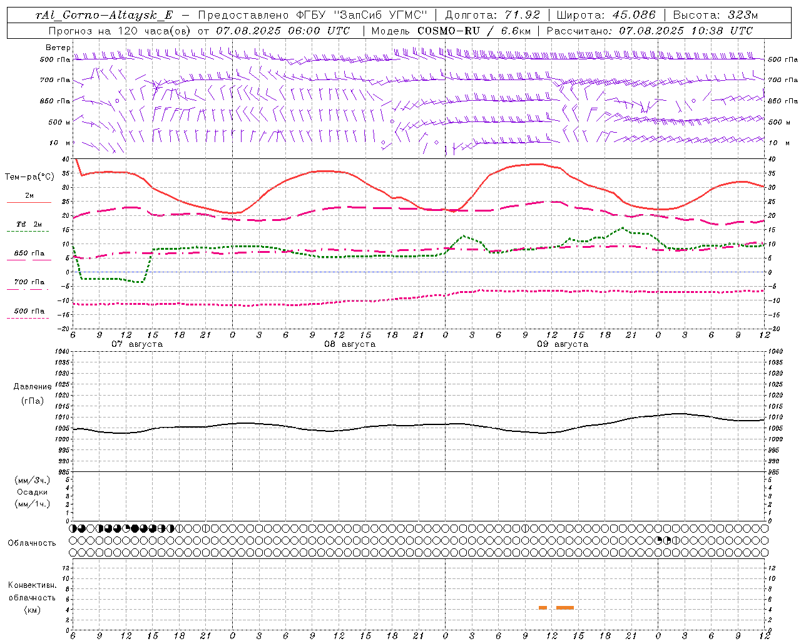Click the shorter orange convective cloud bar
Viewport: 801px width, 641px height.
[543, 608]
